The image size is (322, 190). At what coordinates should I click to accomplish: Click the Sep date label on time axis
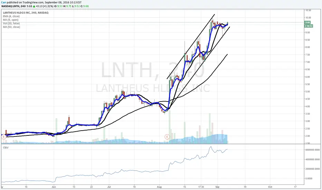[217, 187]
